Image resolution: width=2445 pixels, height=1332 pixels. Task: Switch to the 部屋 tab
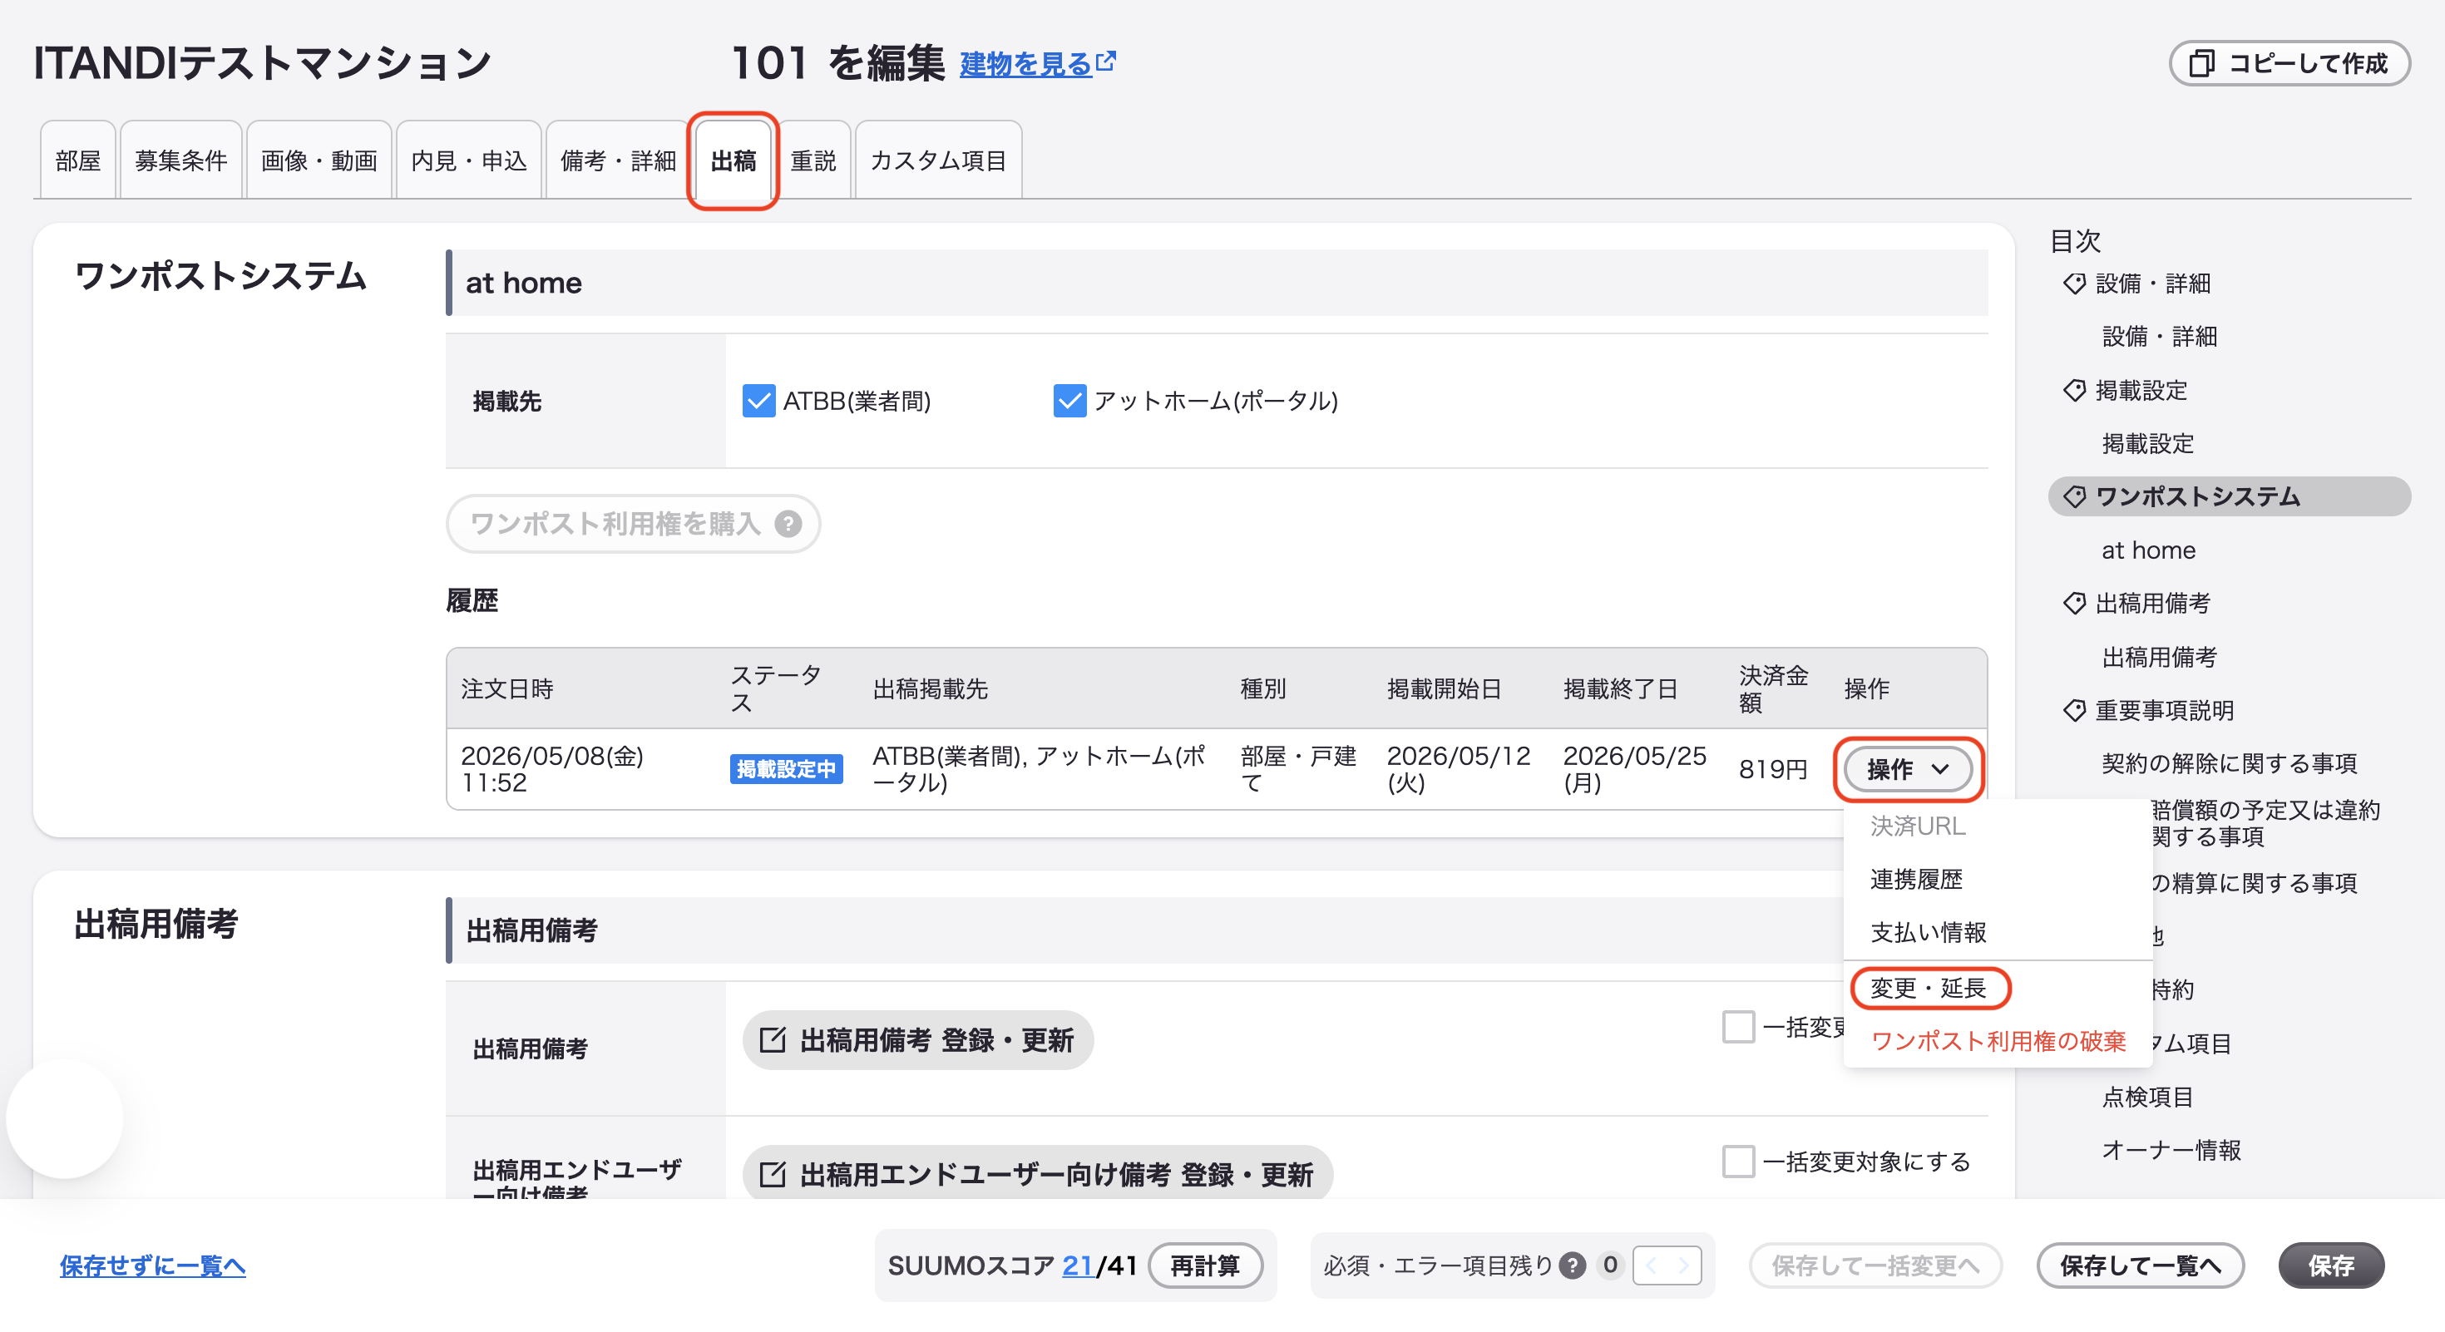click(x=78, y=160)
